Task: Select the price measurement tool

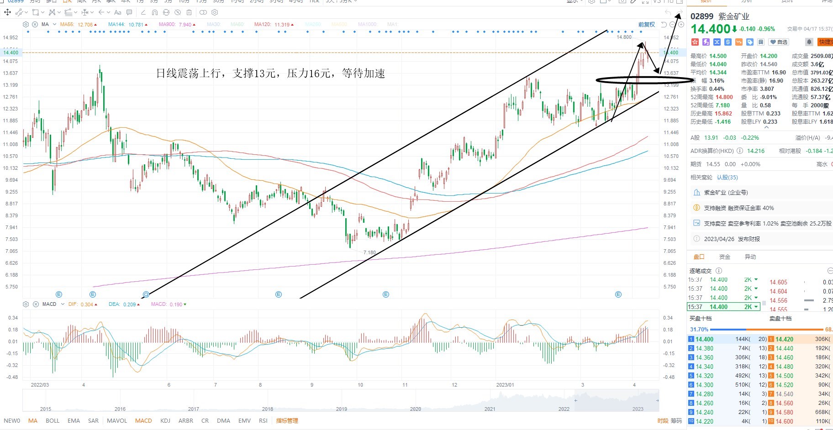Action: 85,12
